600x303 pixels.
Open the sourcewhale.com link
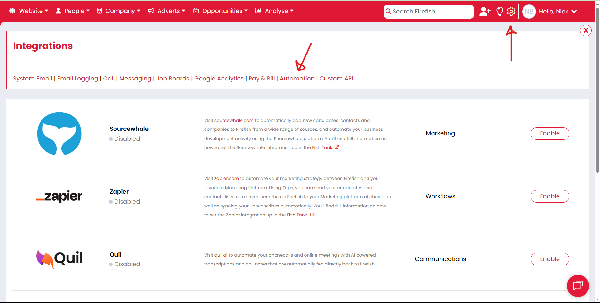point(234,120)
